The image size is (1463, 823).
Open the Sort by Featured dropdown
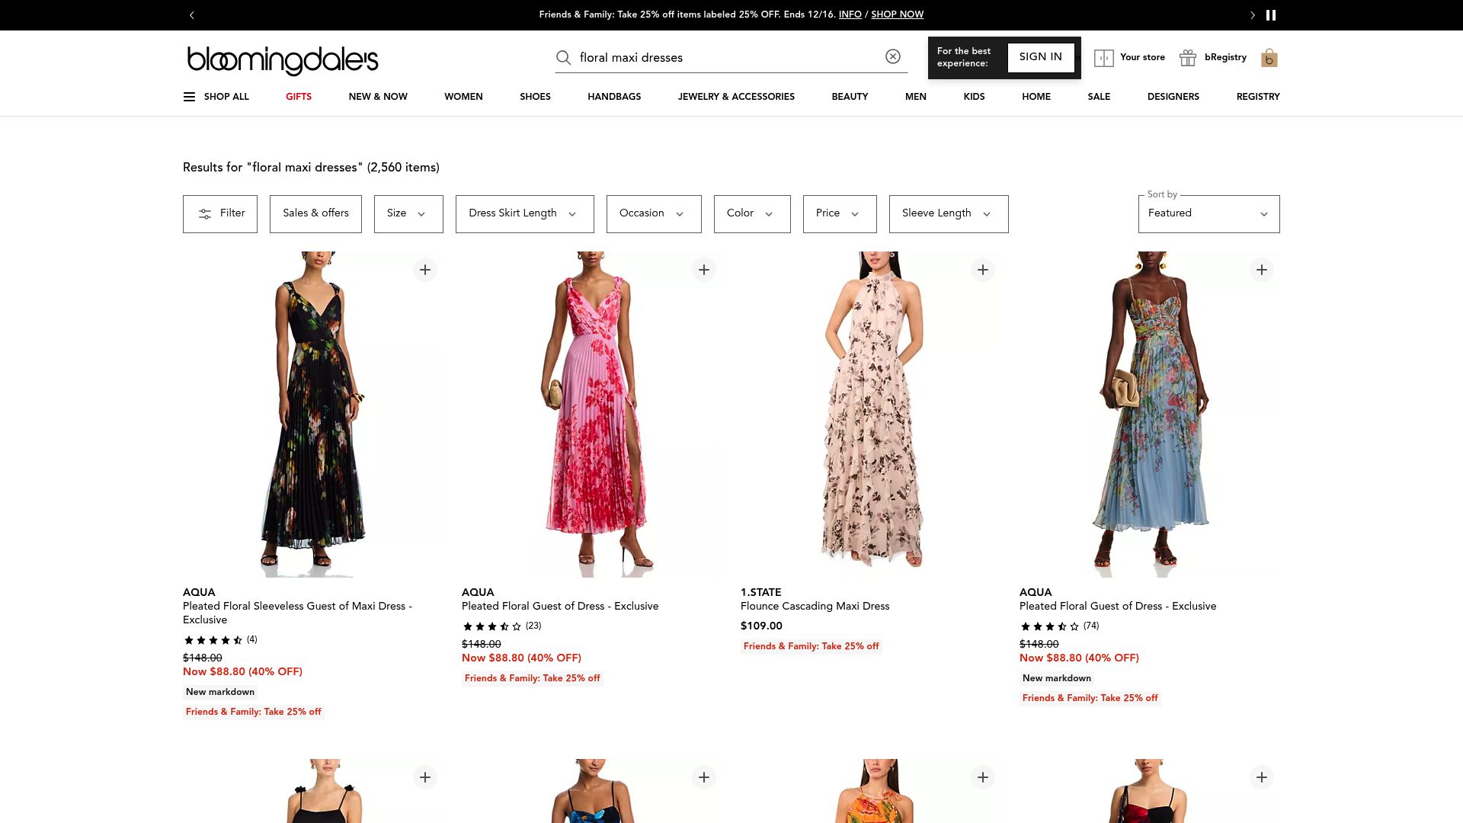click(x=1208, y=213)
